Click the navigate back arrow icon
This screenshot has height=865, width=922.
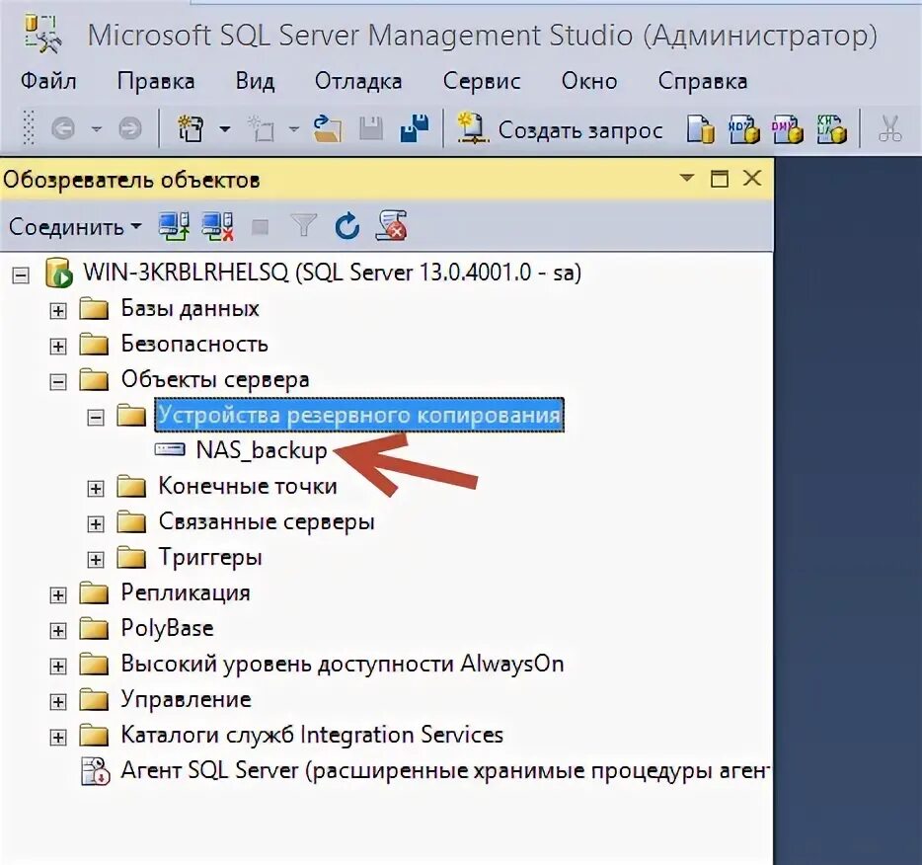(63, 128)
